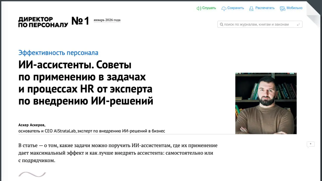Click the cloud download icon next to Сохранить

(224, 9)
